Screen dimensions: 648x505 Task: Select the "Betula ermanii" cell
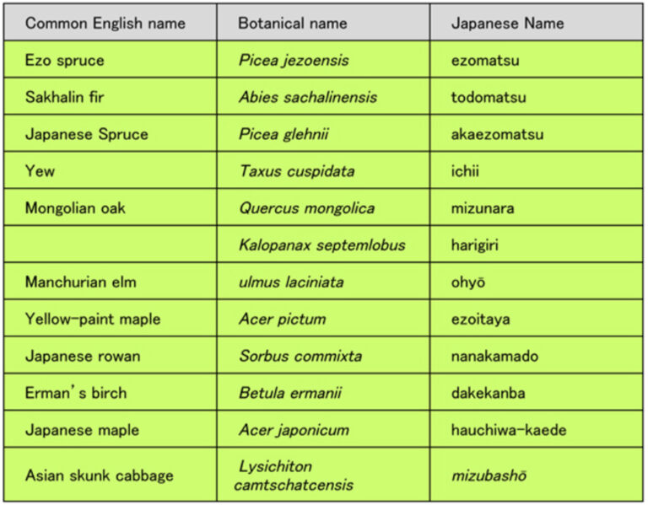click(x=290, y=393)
